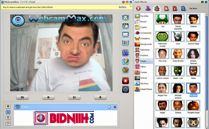This screenshot has width=209, height=129.
Task: Apply the Obama face effect
Action: pyautogui.click(x=178, y=105)
